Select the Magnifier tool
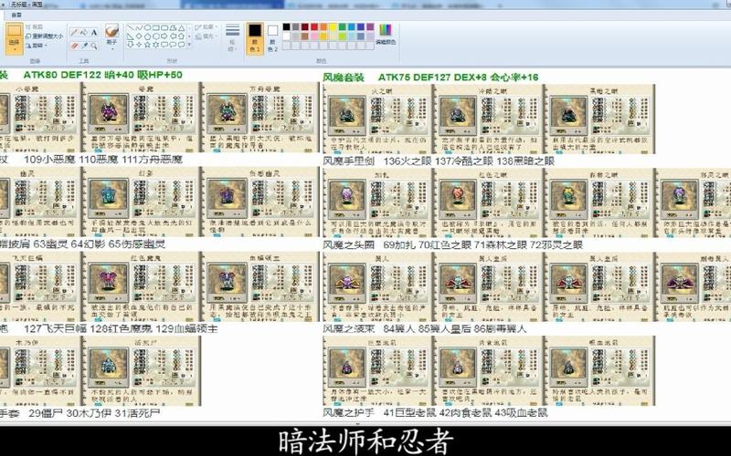The height and width of the screenshot is (456, 731). point(94,47)
